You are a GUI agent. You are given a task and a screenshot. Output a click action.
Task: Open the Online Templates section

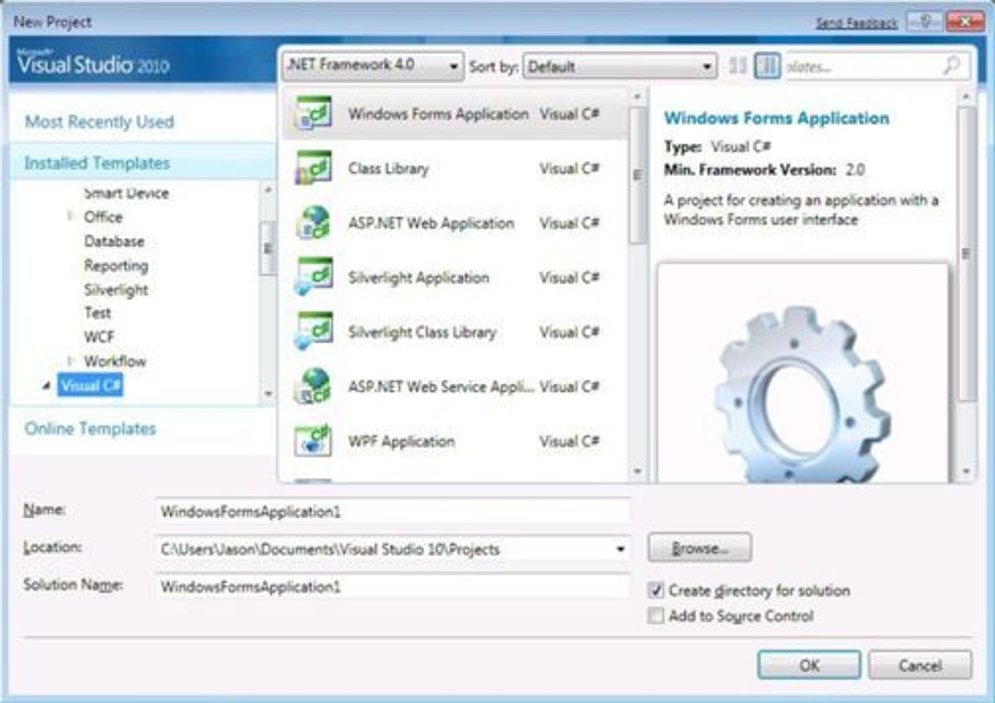(x=90, y=428)
